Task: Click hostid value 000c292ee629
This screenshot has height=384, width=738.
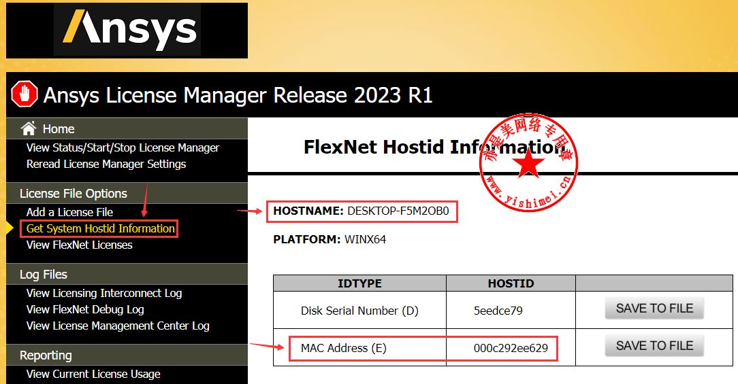Action: (511, 348)
